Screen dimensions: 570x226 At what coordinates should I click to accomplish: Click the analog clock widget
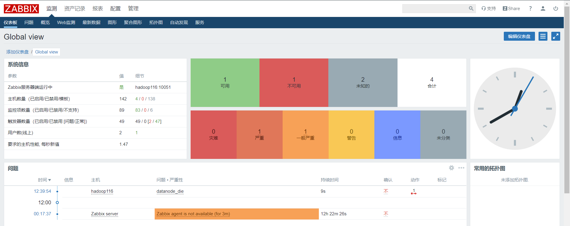[x=515, y=109]
